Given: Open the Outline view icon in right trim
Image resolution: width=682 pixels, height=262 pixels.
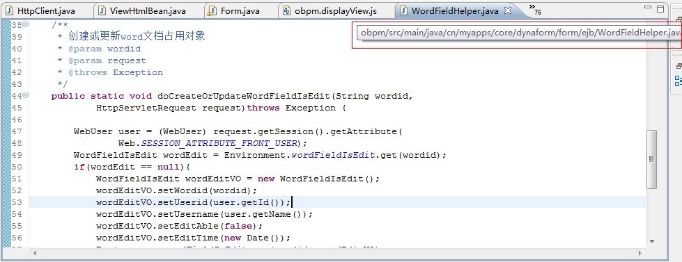Looking at the screenshot, I should pos(678,81).
